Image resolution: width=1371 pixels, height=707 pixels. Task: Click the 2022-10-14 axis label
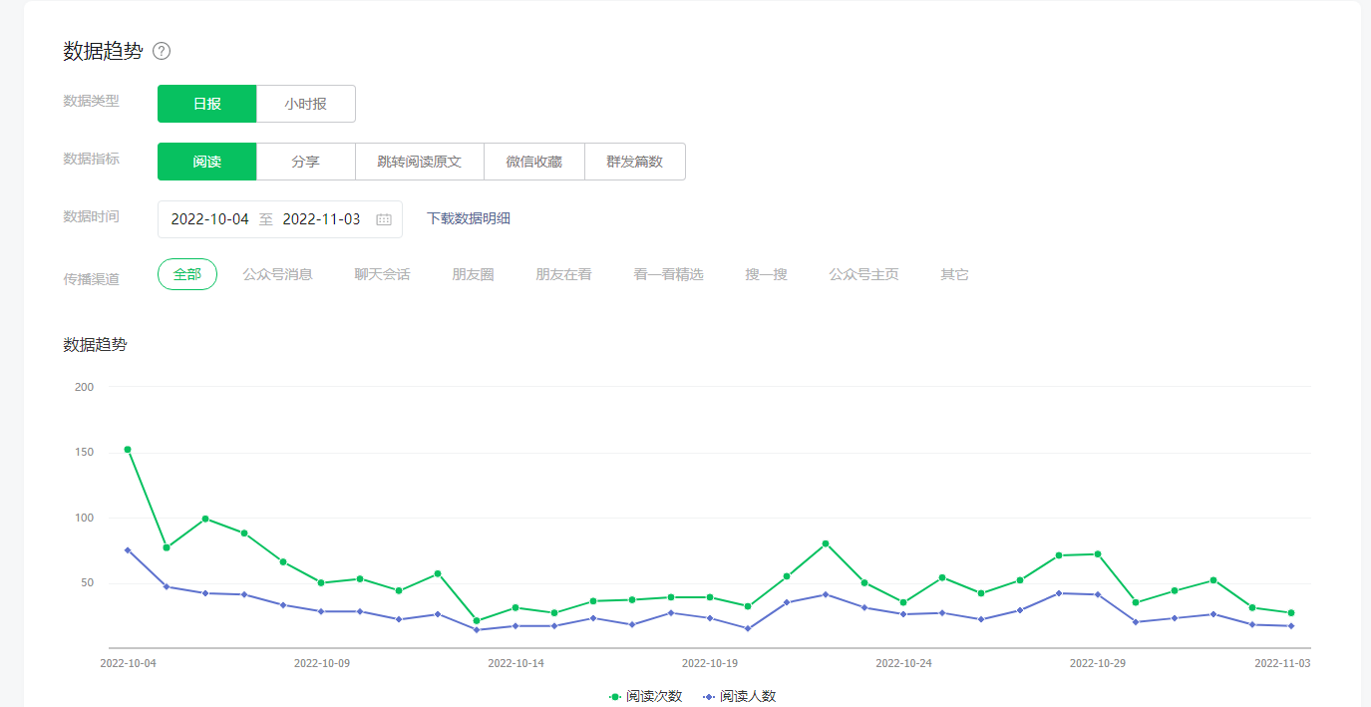click(x=515, y=663)
